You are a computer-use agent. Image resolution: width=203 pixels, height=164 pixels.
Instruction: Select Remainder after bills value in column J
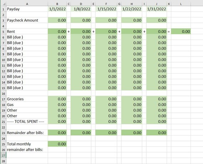coord(156,133)
